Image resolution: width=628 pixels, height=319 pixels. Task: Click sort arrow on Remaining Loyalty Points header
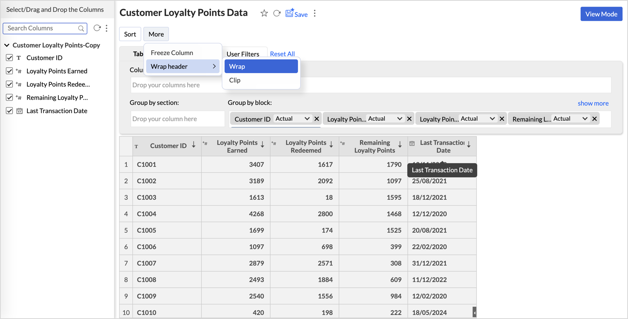click(400, 145)
